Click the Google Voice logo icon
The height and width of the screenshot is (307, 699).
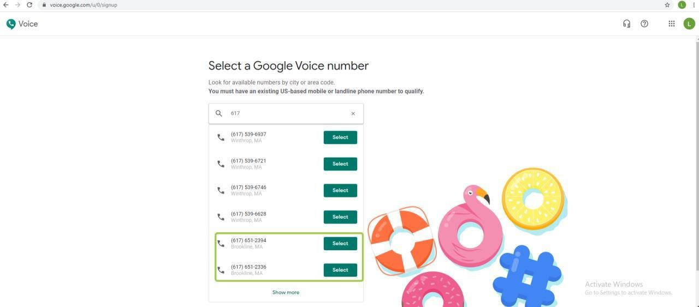click(x=11, y=24)
